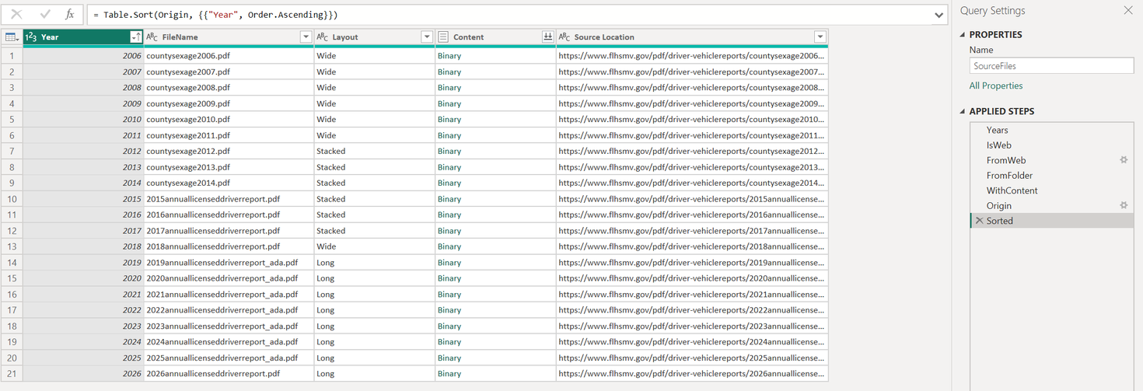Click the Year cell 2017

[x=83, y=231]
